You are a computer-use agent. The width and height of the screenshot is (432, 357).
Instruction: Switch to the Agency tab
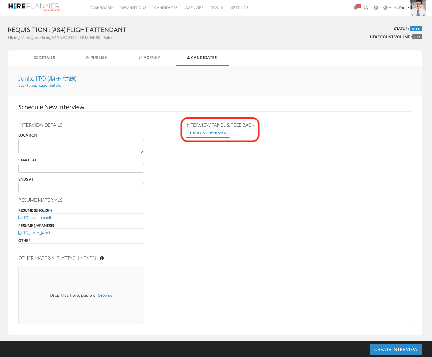point(149,58)
